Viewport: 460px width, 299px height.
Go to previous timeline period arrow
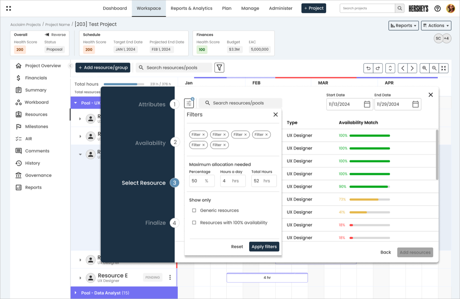tap(402, 68)
